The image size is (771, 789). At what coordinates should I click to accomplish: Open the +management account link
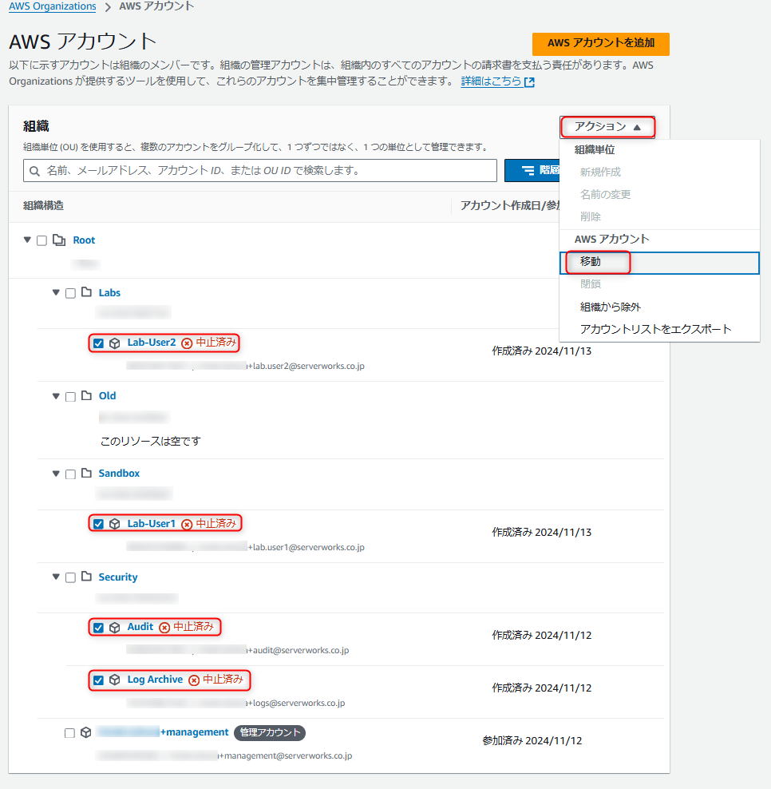(163, 732)
